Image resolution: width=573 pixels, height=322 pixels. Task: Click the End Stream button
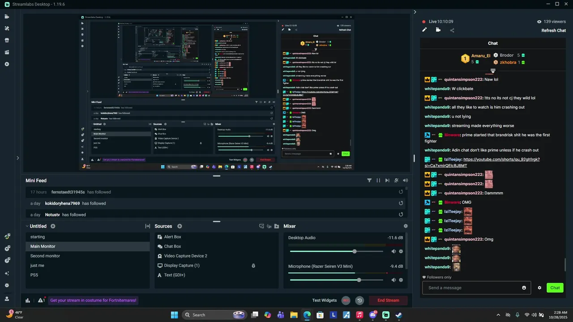click(x=388, y=301)
